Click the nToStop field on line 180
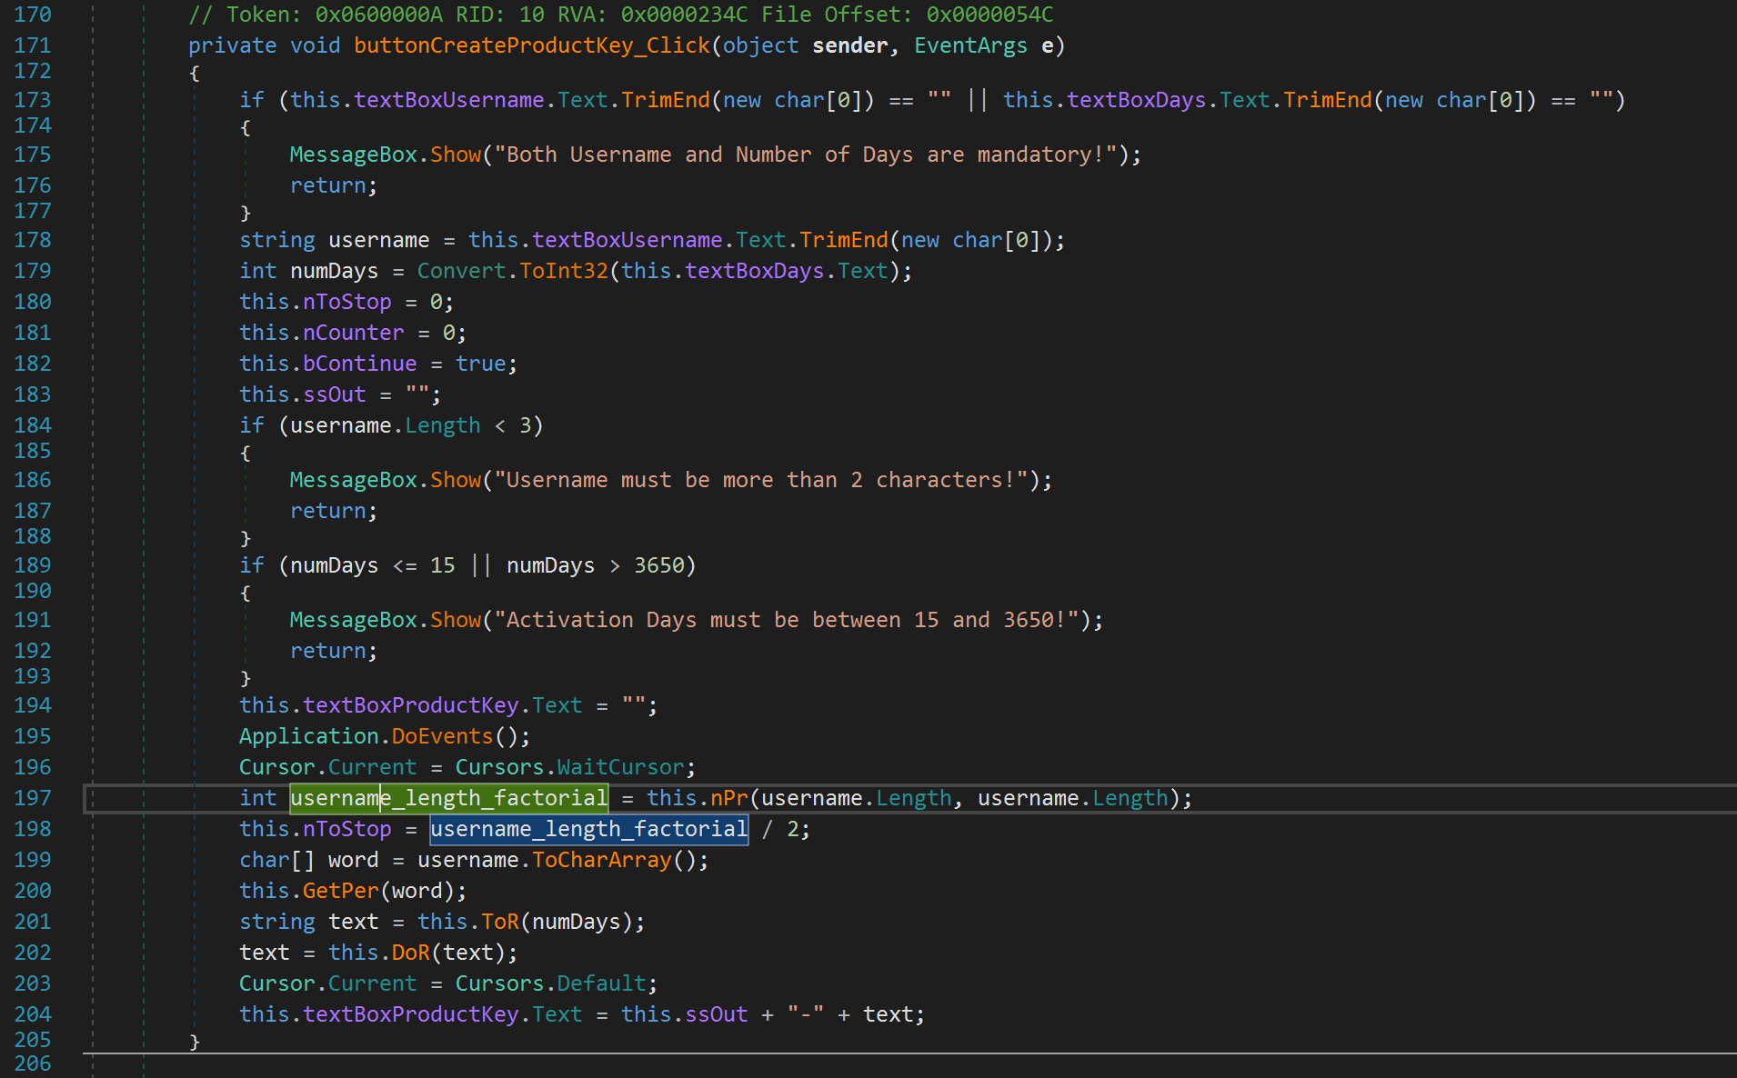This screenshot has height=1078, width=1737. [347, 302]
